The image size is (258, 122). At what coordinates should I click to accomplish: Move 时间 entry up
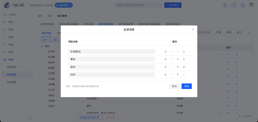178,75
